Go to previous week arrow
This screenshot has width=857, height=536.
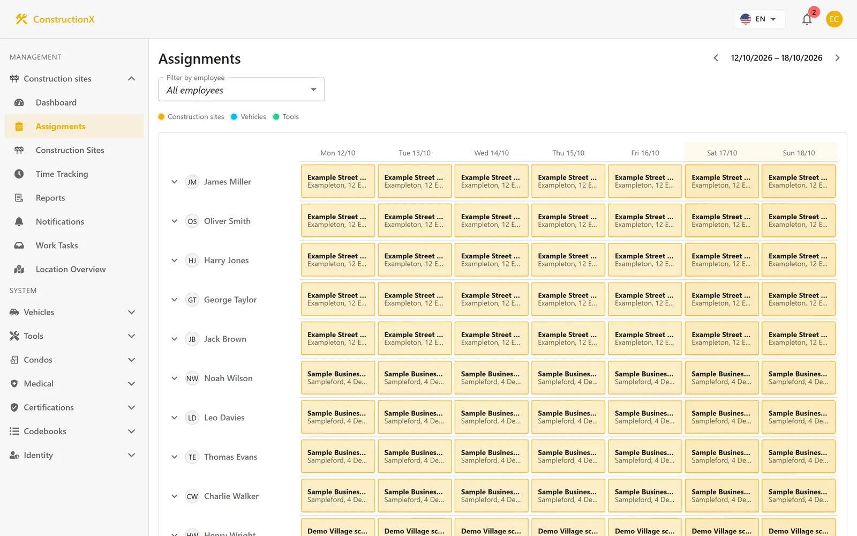pos(716,58)
